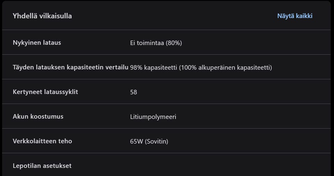Click the word asetukset in Lepotilan asetukset
Image resolution: width=334 pixels, height=176 pixels.
pyautogui.click(x=57, y=166)
